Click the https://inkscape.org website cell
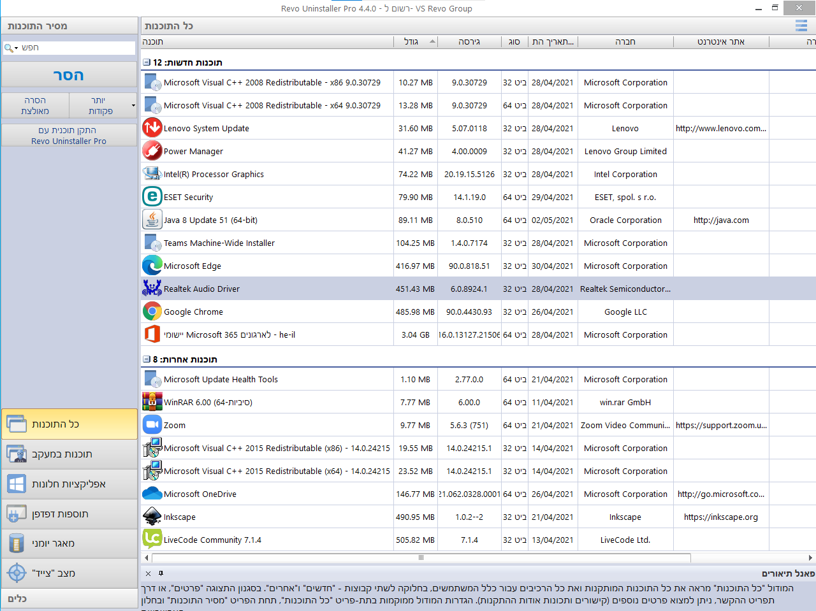The image size is (816, 611). pyautogui.click(x=721, y=517)
